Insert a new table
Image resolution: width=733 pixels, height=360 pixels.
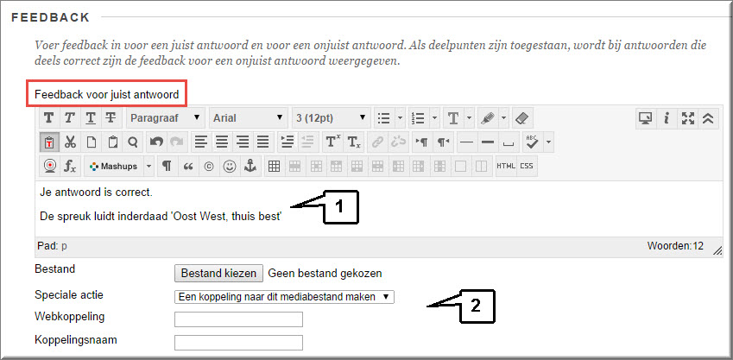pyautogui.click(x=275, y=167)
